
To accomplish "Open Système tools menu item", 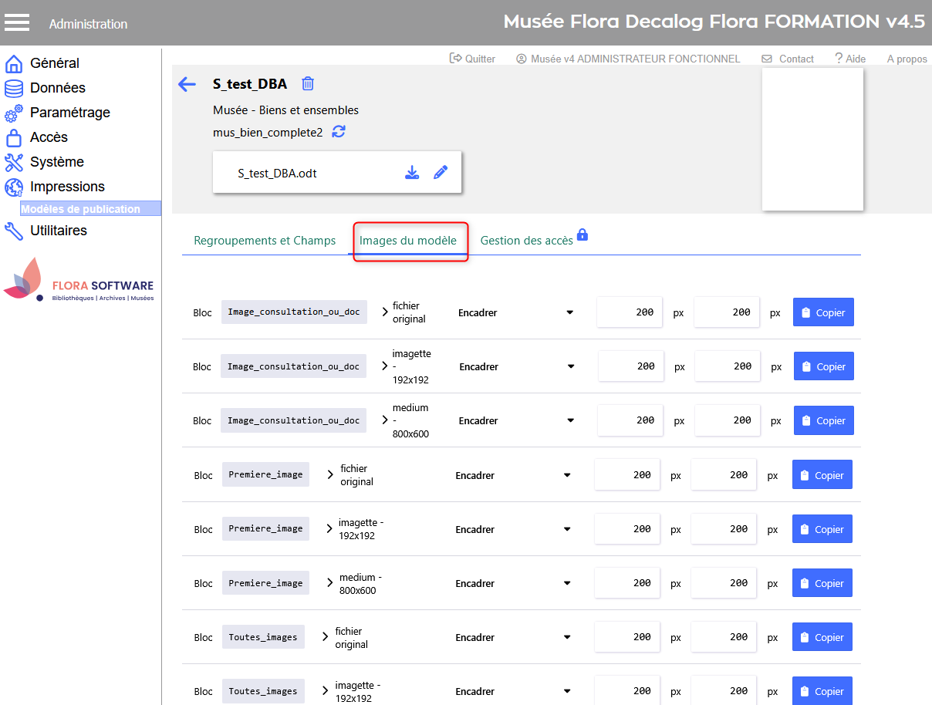I will click(x=56, y=162).
